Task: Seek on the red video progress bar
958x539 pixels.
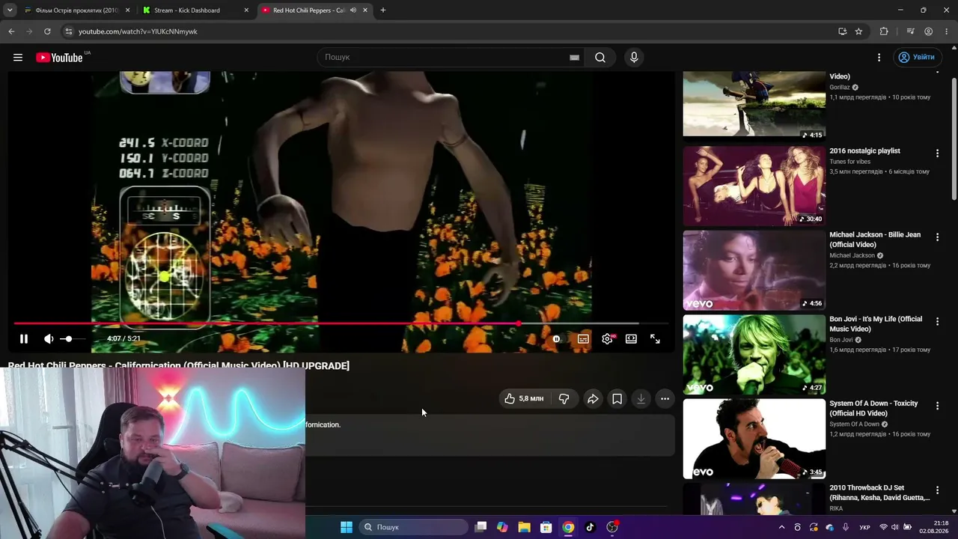Action: coord(341,323)
